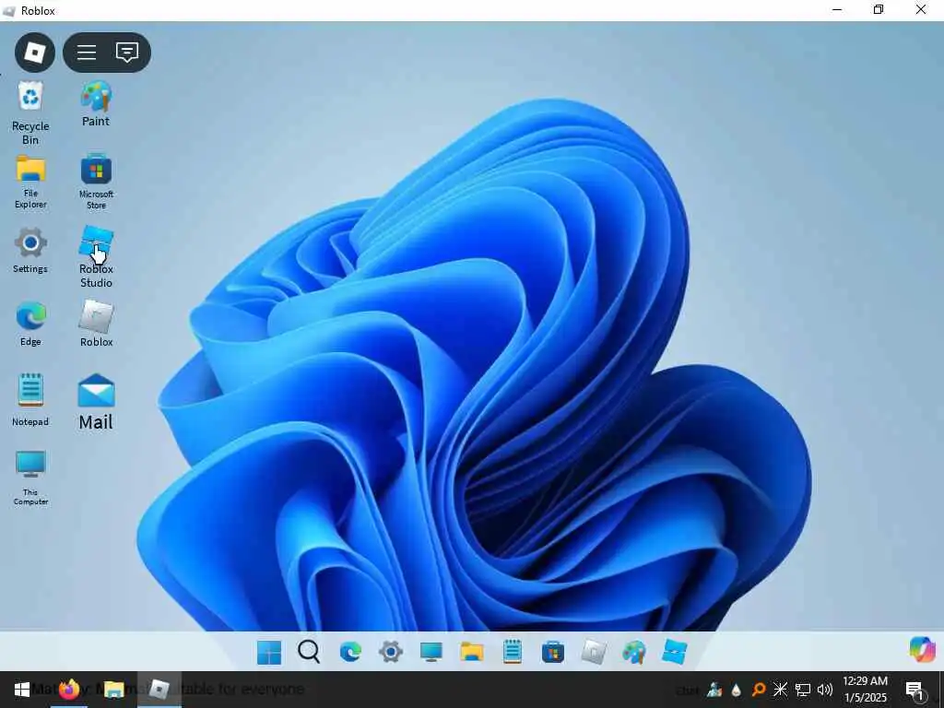
Task: Select Roblox app in Windows taskbar
Action: 159,690
